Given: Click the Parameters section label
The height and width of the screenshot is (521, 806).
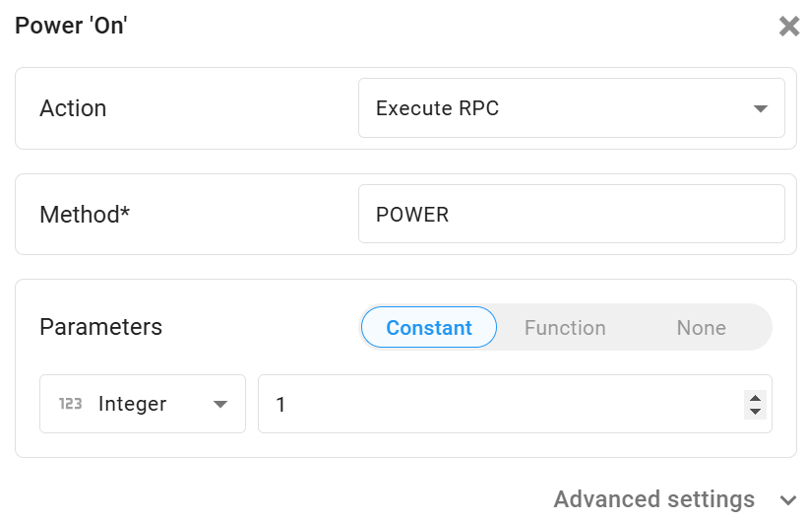Looking at the screenshot, I should coord(100,327).
